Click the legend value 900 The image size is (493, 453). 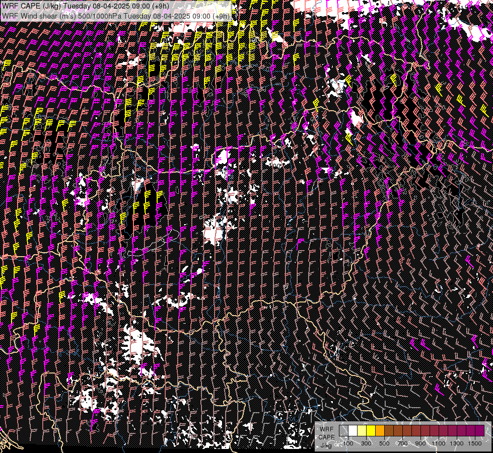(420, 443)
